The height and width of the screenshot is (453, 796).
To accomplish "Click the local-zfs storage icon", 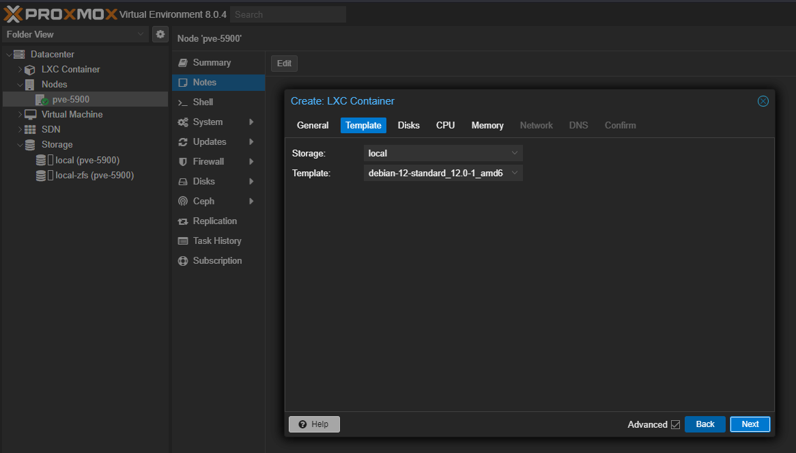I will [42, 176].
